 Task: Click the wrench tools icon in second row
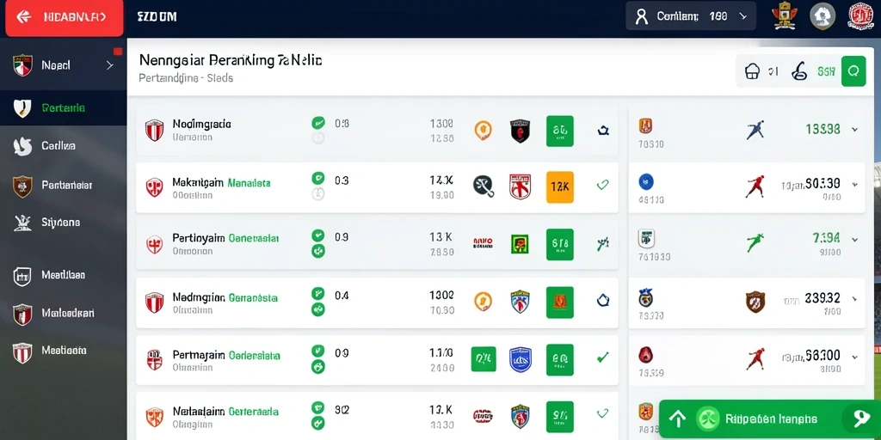coord(484,186)
